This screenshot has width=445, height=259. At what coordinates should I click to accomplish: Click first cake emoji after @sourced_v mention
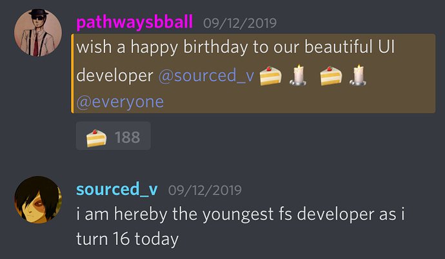pyautogui.click(x=270, y=75)
